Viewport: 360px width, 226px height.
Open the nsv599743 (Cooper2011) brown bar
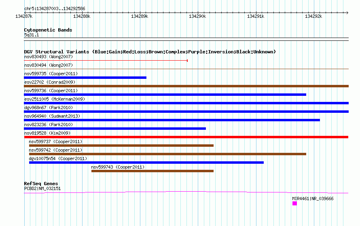pyautogui.click(x=152, y=171)
